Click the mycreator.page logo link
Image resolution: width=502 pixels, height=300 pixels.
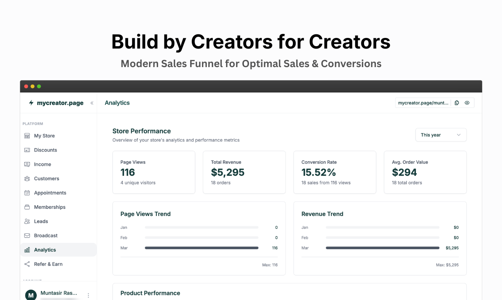click(56, 103)
